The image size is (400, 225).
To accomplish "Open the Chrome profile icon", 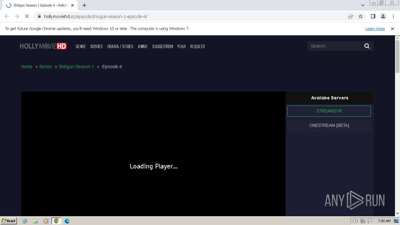I will 383,16.
